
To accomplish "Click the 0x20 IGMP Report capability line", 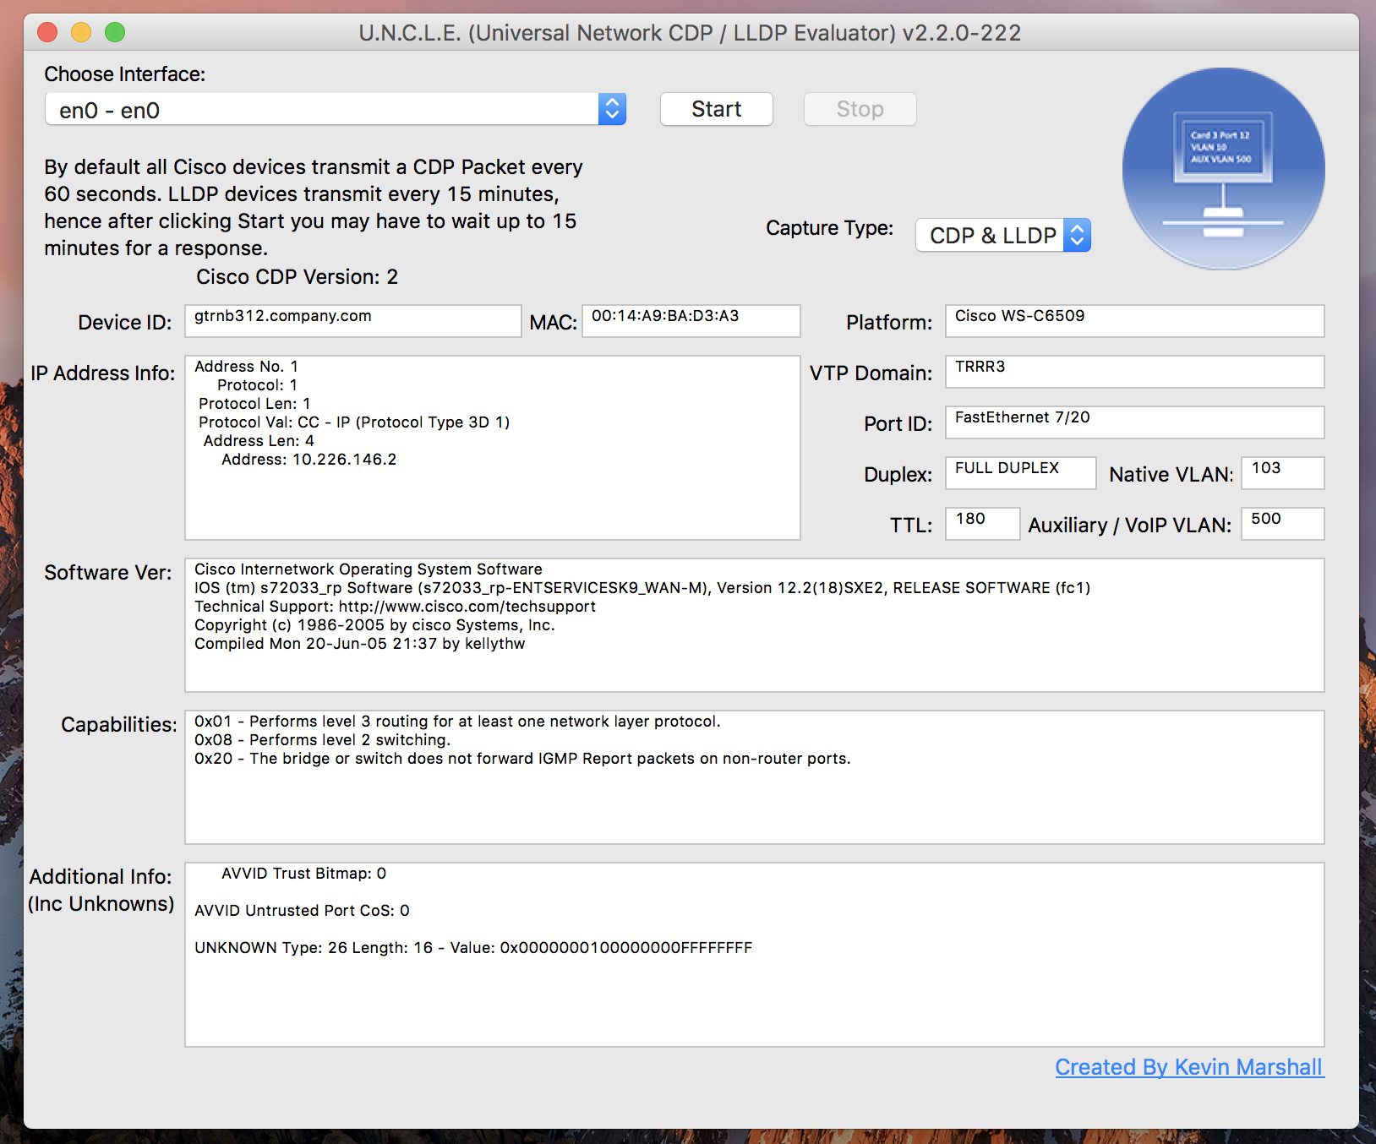I will 522,759.
